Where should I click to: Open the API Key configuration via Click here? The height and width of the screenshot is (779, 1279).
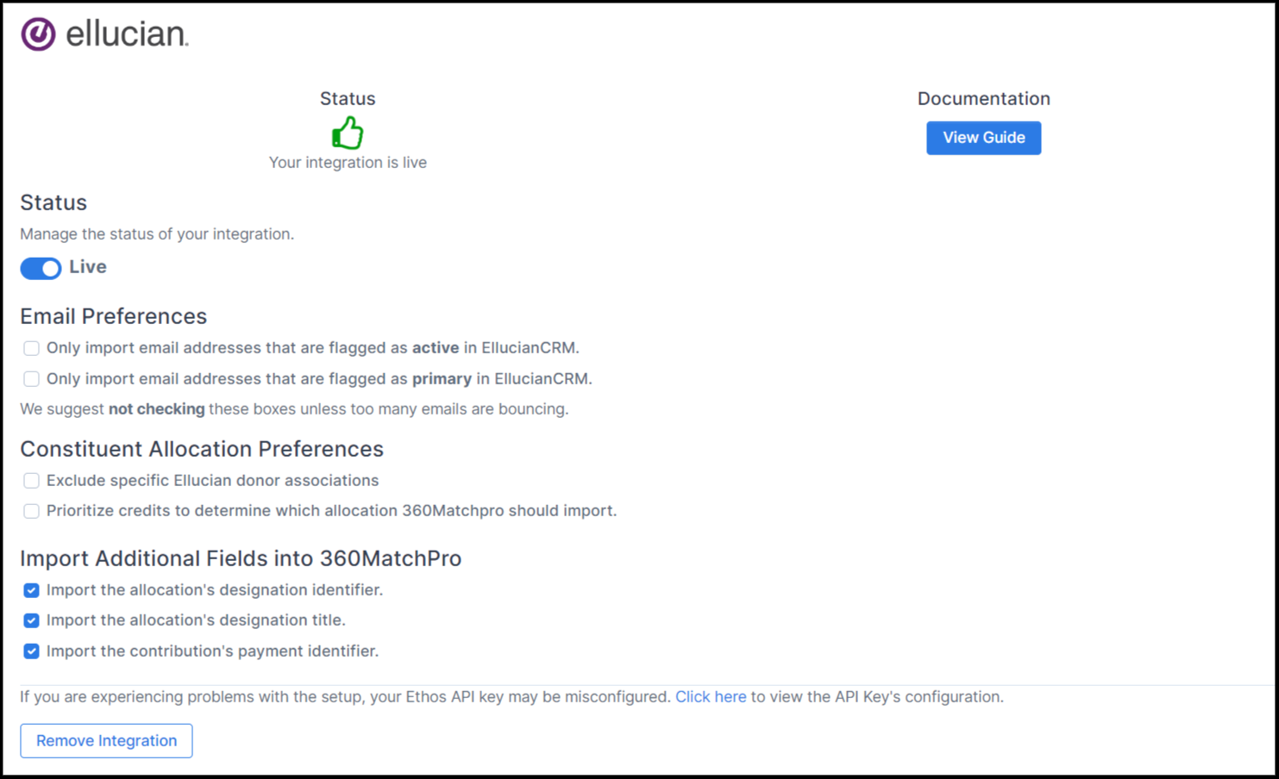711,696
